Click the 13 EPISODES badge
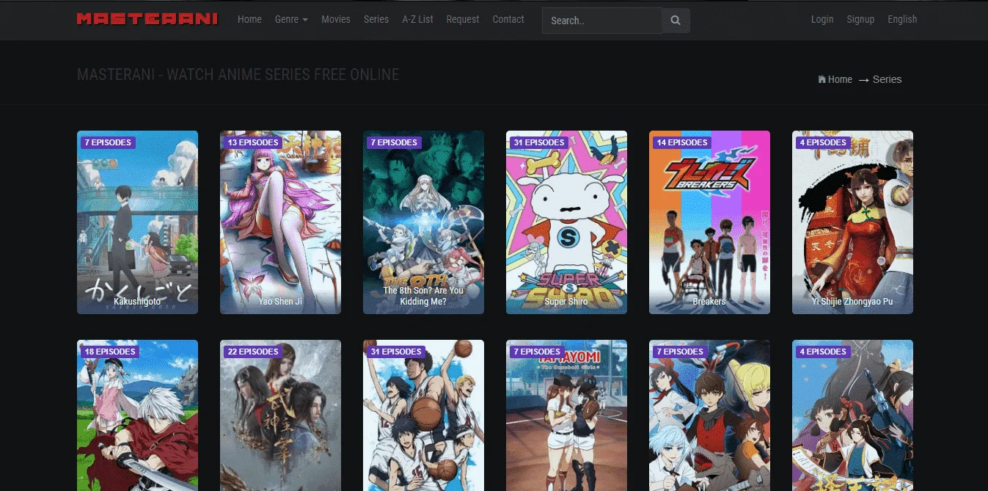Screen dimensions: 988x491 click(x=253, y=142)
